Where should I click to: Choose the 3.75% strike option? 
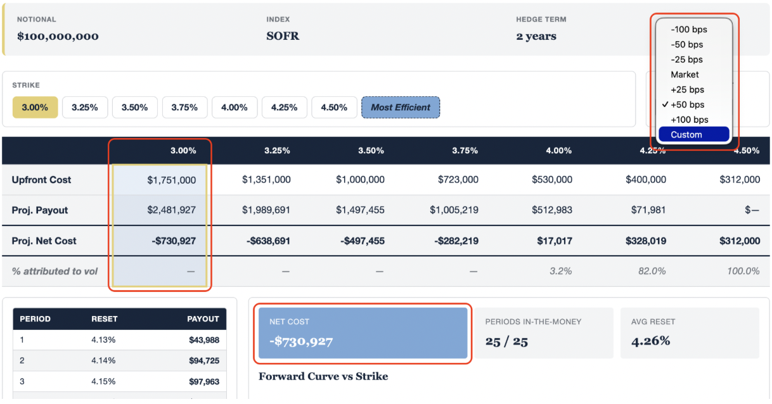pos(184,108)
